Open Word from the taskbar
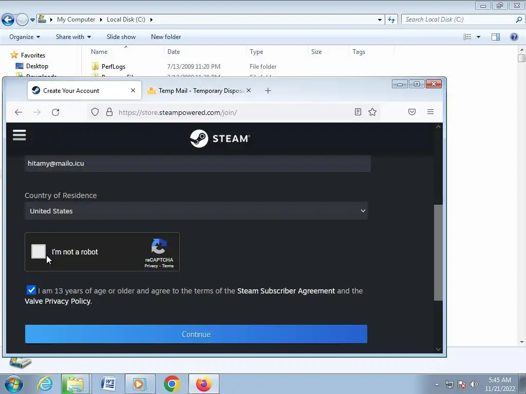 (x=108, y=384)
